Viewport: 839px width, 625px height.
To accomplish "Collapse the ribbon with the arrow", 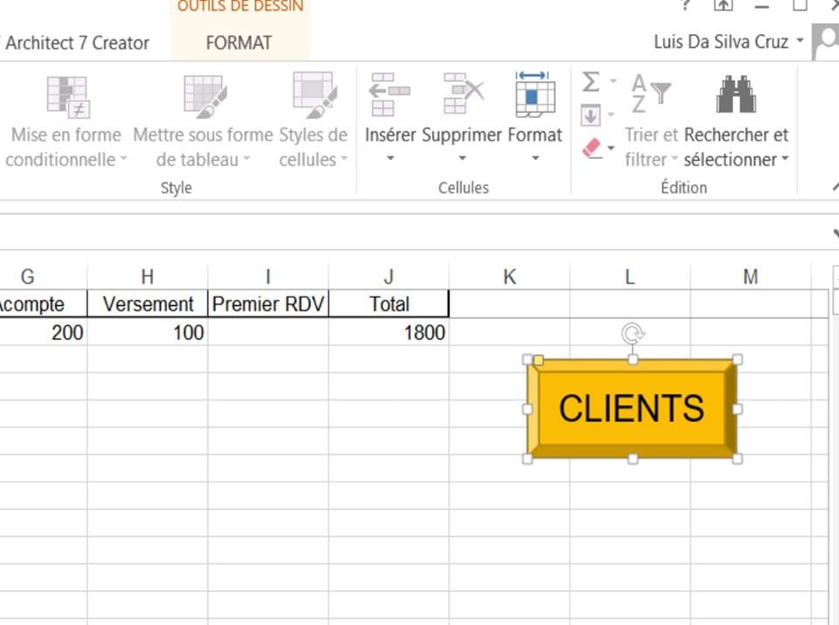I will [x=836, y=187].
